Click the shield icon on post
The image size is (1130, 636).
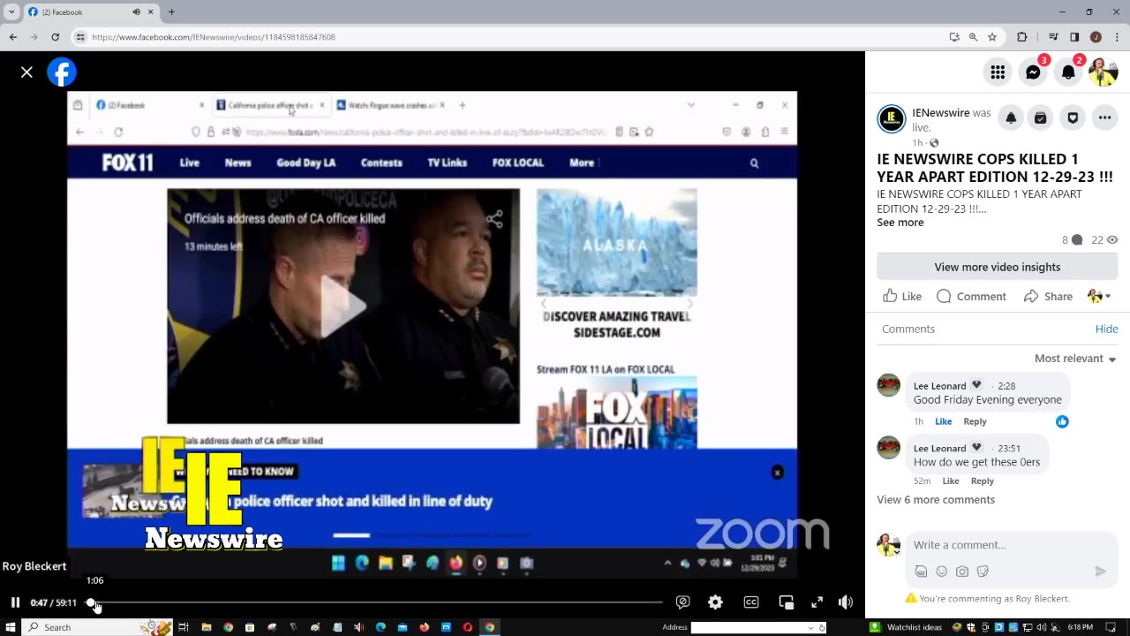pyautogui.click(x=1073, y=117)
